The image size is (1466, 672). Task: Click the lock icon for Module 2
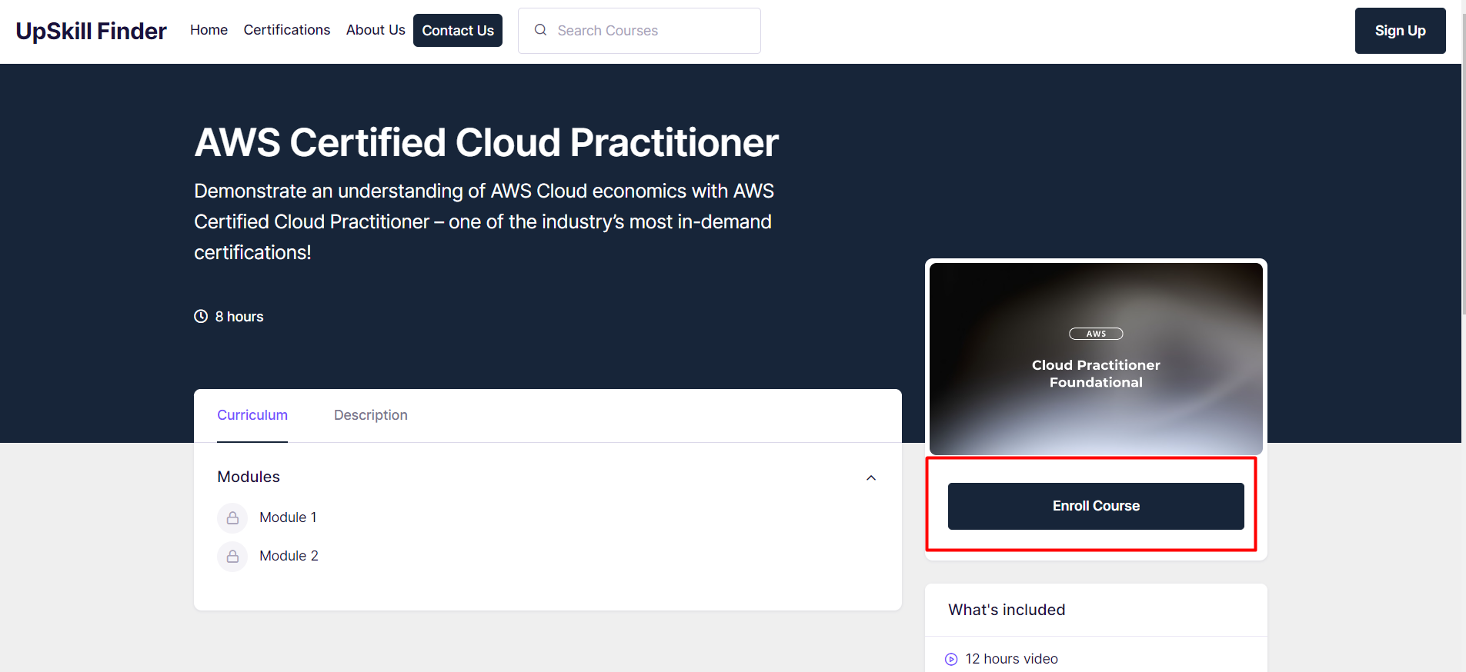[232, 557]
